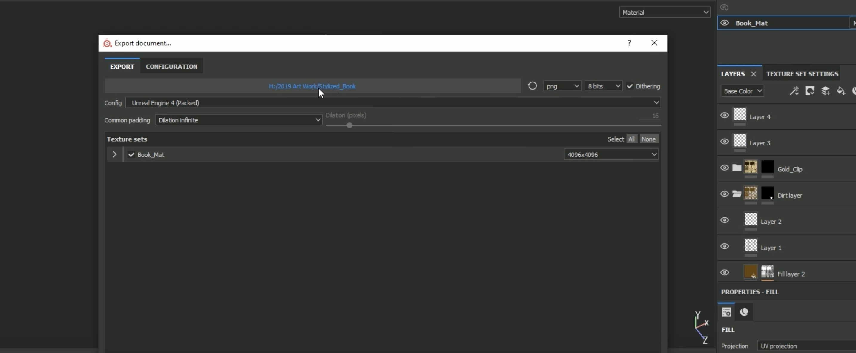Screen dimensions: 856x353
Task: Open the fill properties icon tab
Action: click(x=726, y=312)
